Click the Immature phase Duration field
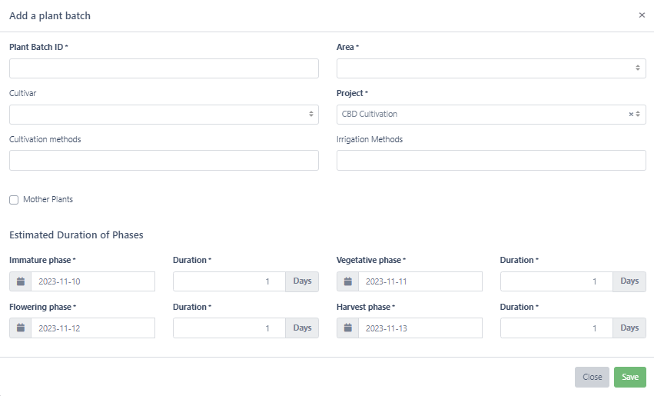 click(x=229, y=281)
